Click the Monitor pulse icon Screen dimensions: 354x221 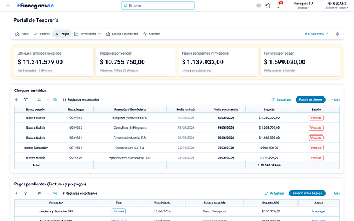(x=145, y=34)
